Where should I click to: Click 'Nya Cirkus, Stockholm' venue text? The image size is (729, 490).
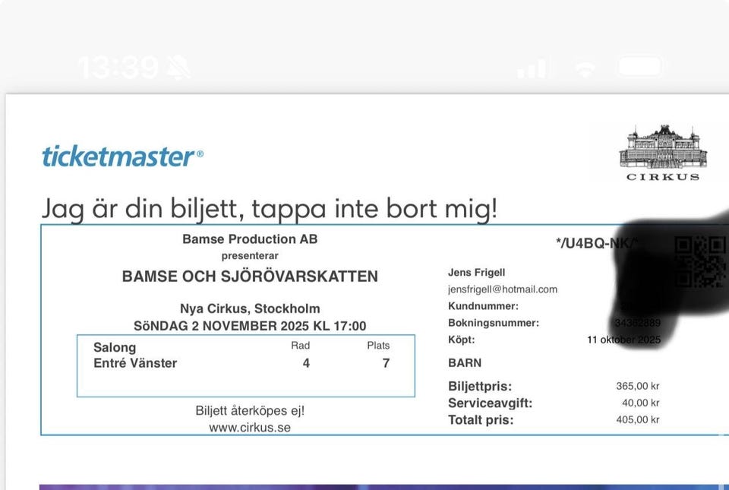[250, 308]
